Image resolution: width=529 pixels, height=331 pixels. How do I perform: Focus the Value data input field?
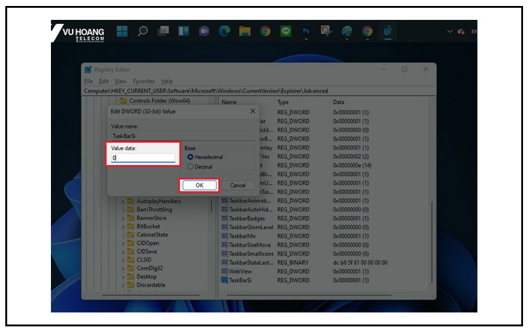coord(143,158)
